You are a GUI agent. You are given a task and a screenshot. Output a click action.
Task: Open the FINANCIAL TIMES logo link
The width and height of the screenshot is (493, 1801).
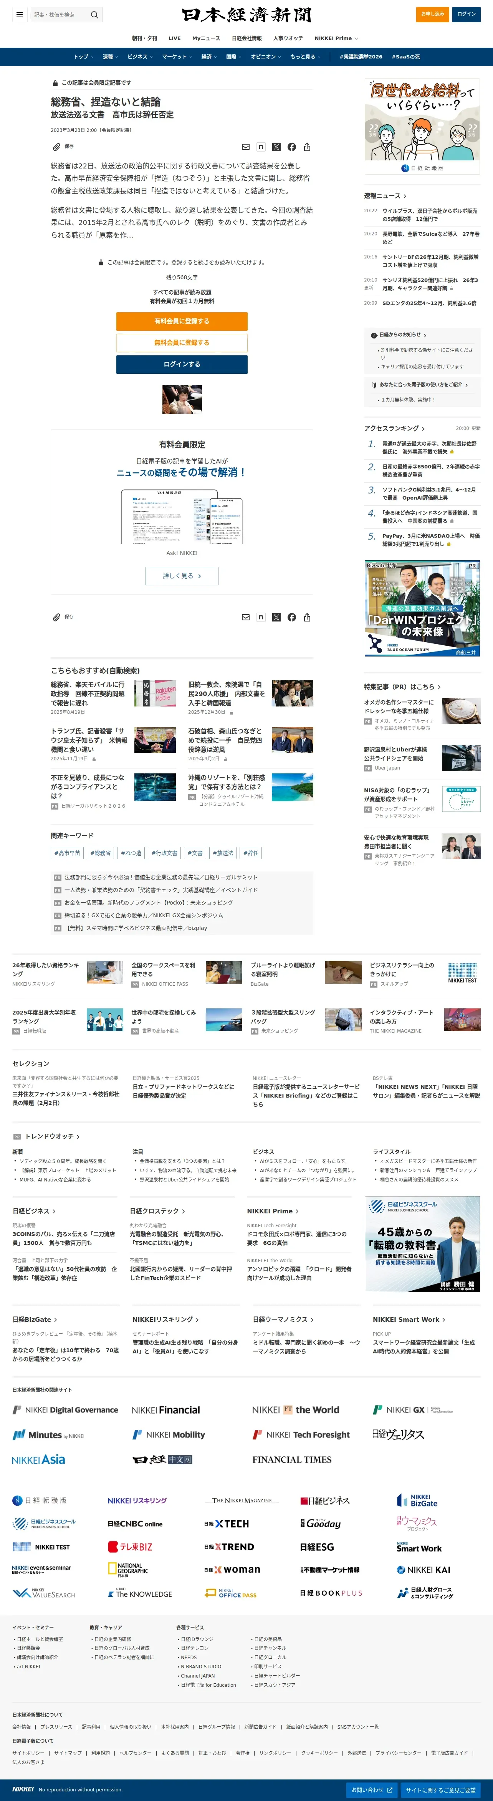[292, 1460]
